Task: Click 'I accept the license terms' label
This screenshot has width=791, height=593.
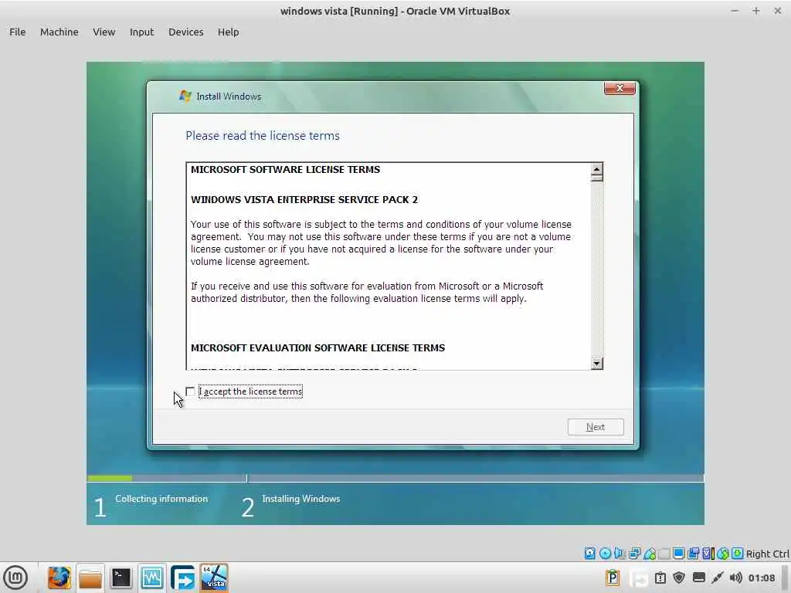Action: pos(251,391)
